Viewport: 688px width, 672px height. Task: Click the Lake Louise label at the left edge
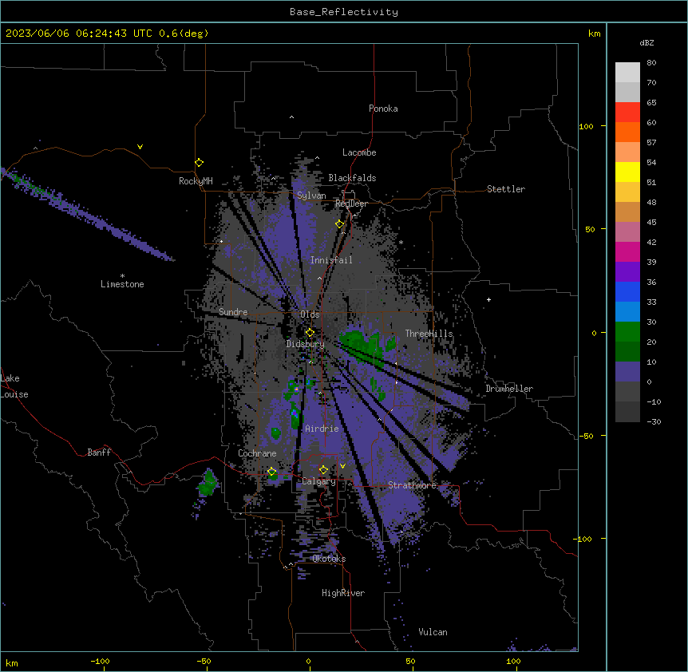coord(14,386)
